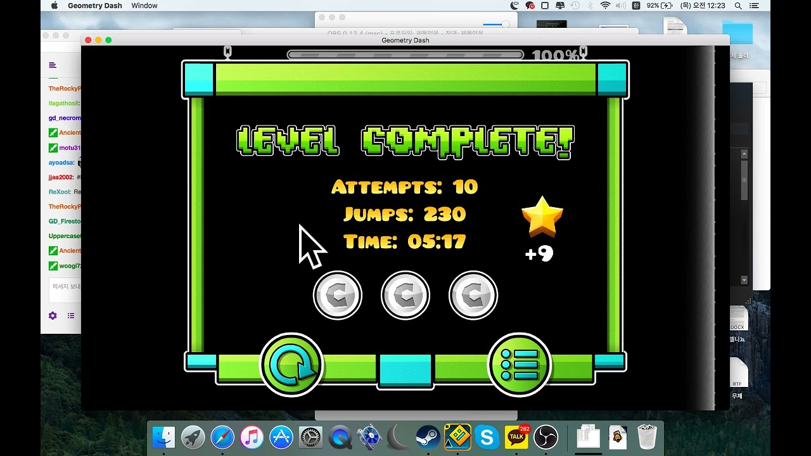This screenshot has height=456, width=811.
Task: Click the DOCX file on the desktop
Action: 738,319
